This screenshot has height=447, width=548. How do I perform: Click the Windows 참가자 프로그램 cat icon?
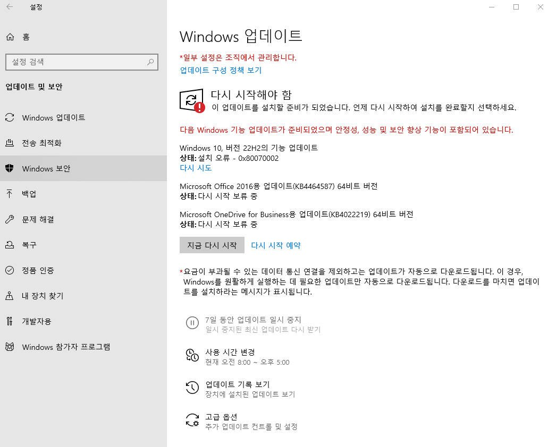pos(10,347)
